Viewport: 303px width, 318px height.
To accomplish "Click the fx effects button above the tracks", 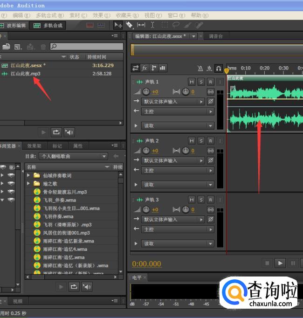I will click(145, 68).
